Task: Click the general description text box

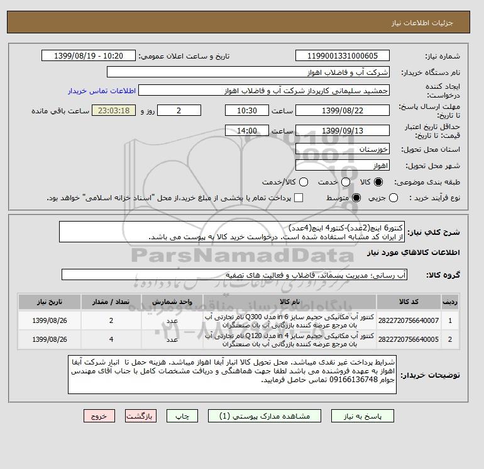Action: 232,232
